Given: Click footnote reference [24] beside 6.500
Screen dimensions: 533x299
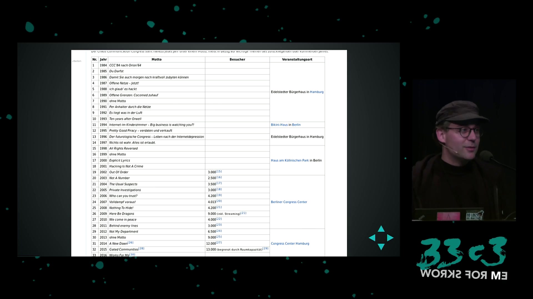Looking at the screenshot, I should point(219,231).
